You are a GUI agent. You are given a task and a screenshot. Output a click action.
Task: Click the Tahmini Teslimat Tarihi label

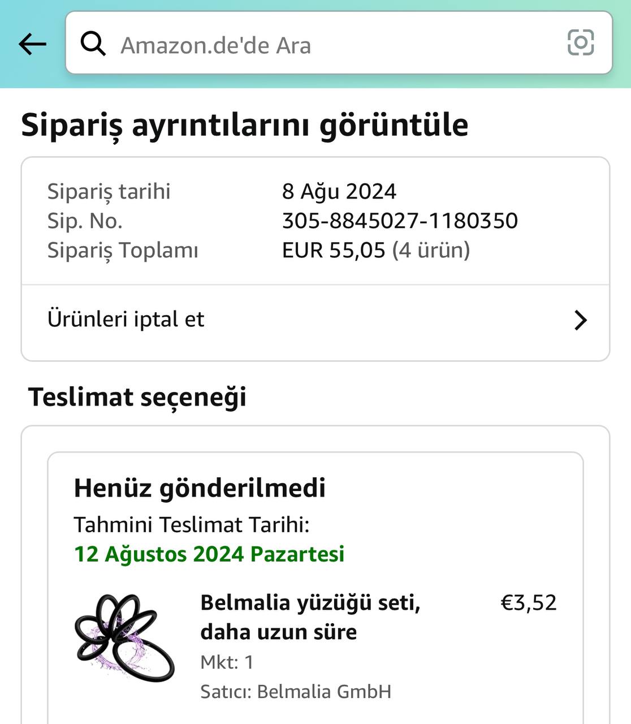[192, 525]
